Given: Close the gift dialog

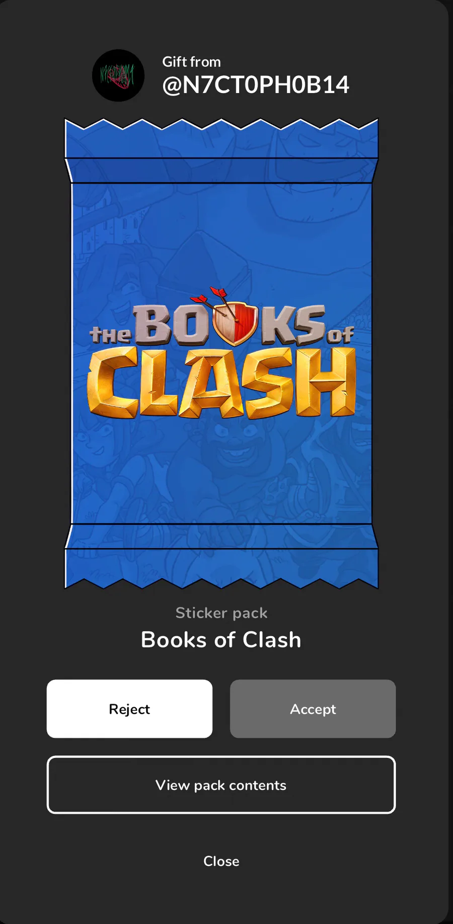Looking at the screenshot, I should click(221, 861).
